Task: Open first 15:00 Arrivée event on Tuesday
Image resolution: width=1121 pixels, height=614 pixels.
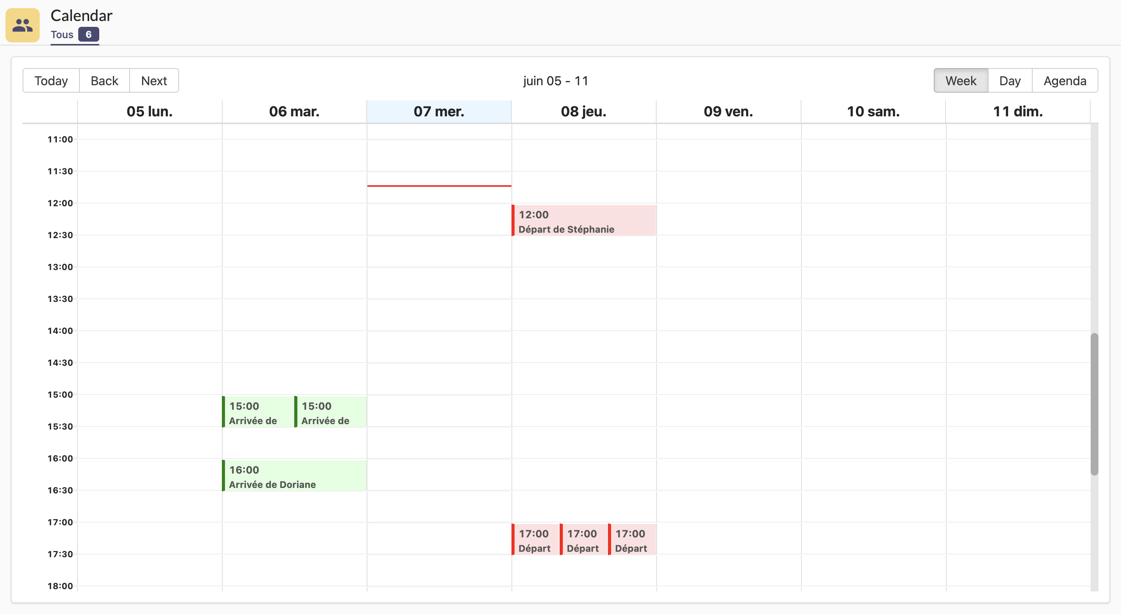Action: [258, 412]
